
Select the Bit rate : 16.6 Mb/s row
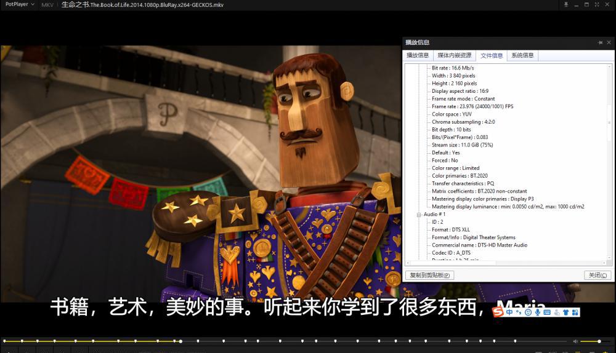453,68
